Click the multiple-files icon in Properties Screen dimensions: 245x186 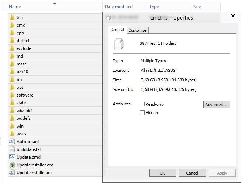pos(119,44)
